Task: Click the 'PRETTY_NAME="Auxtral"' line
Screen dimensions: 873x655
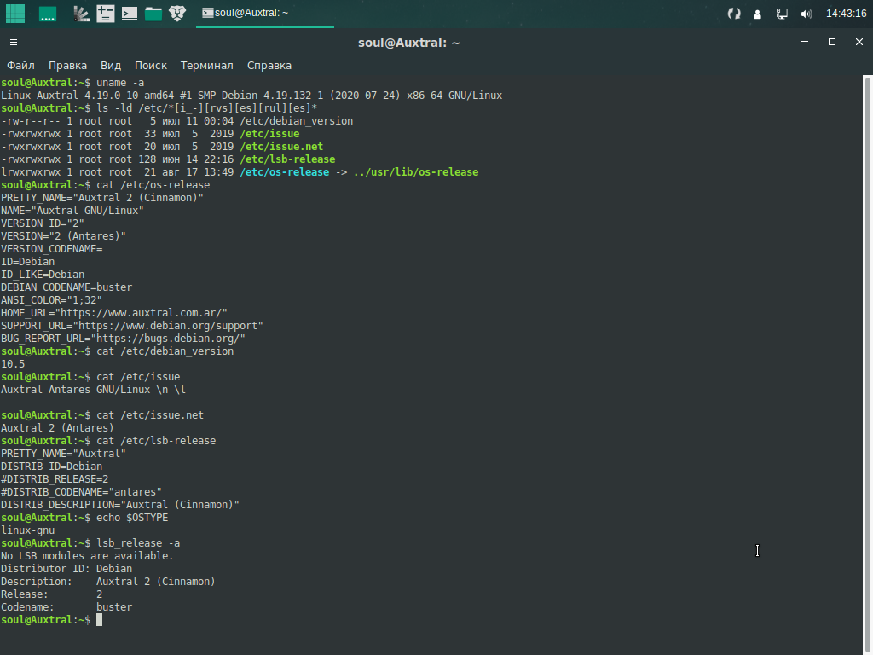Action: [x=63, y=454]
